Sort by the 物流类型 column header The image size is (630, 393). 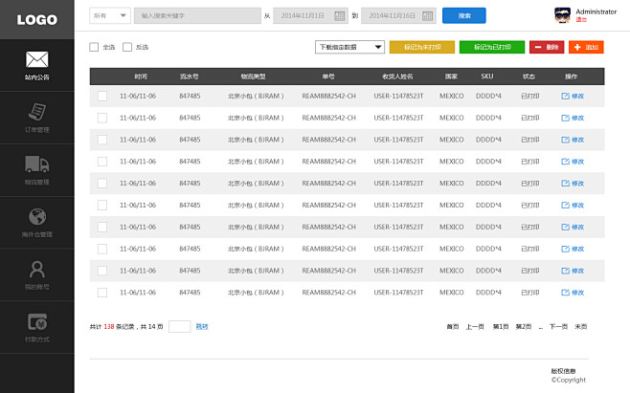point(253,76)
